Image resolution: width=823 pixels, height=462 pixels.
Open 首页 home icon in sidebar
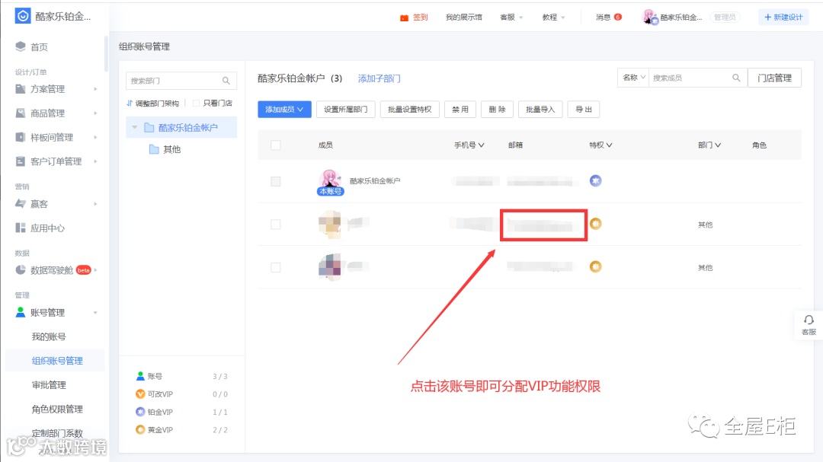coord(21,46)
